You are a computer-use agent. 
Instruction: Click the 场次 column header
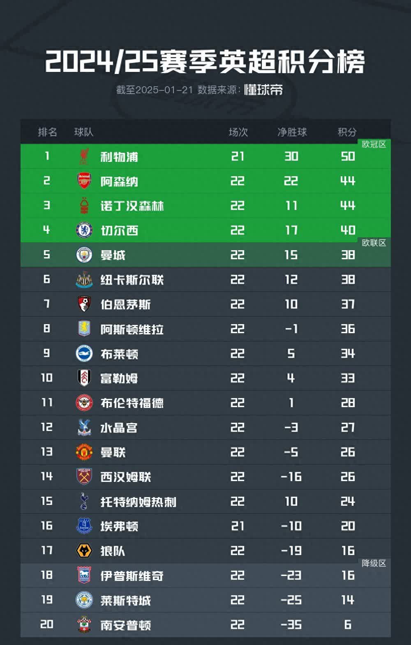tap(238, 132)
